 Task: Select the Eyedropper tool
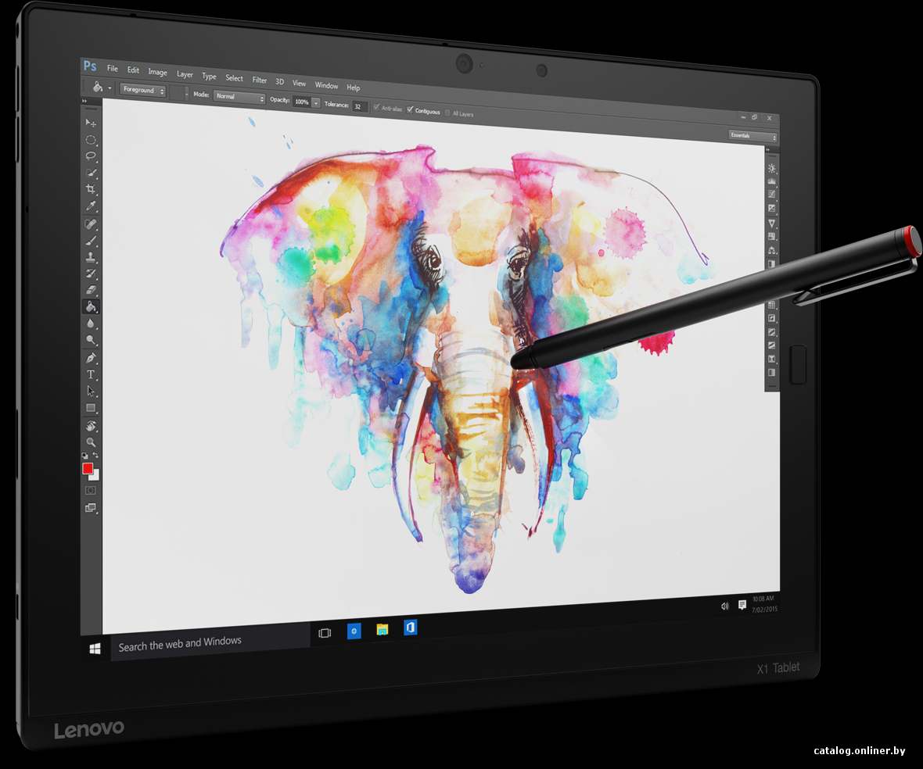[x=90, y=206]
